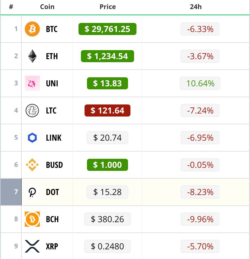Screen dimensions: 250x259
Task: Click the yellow BUSD diamond icon
Action: [x=32, y=165]
